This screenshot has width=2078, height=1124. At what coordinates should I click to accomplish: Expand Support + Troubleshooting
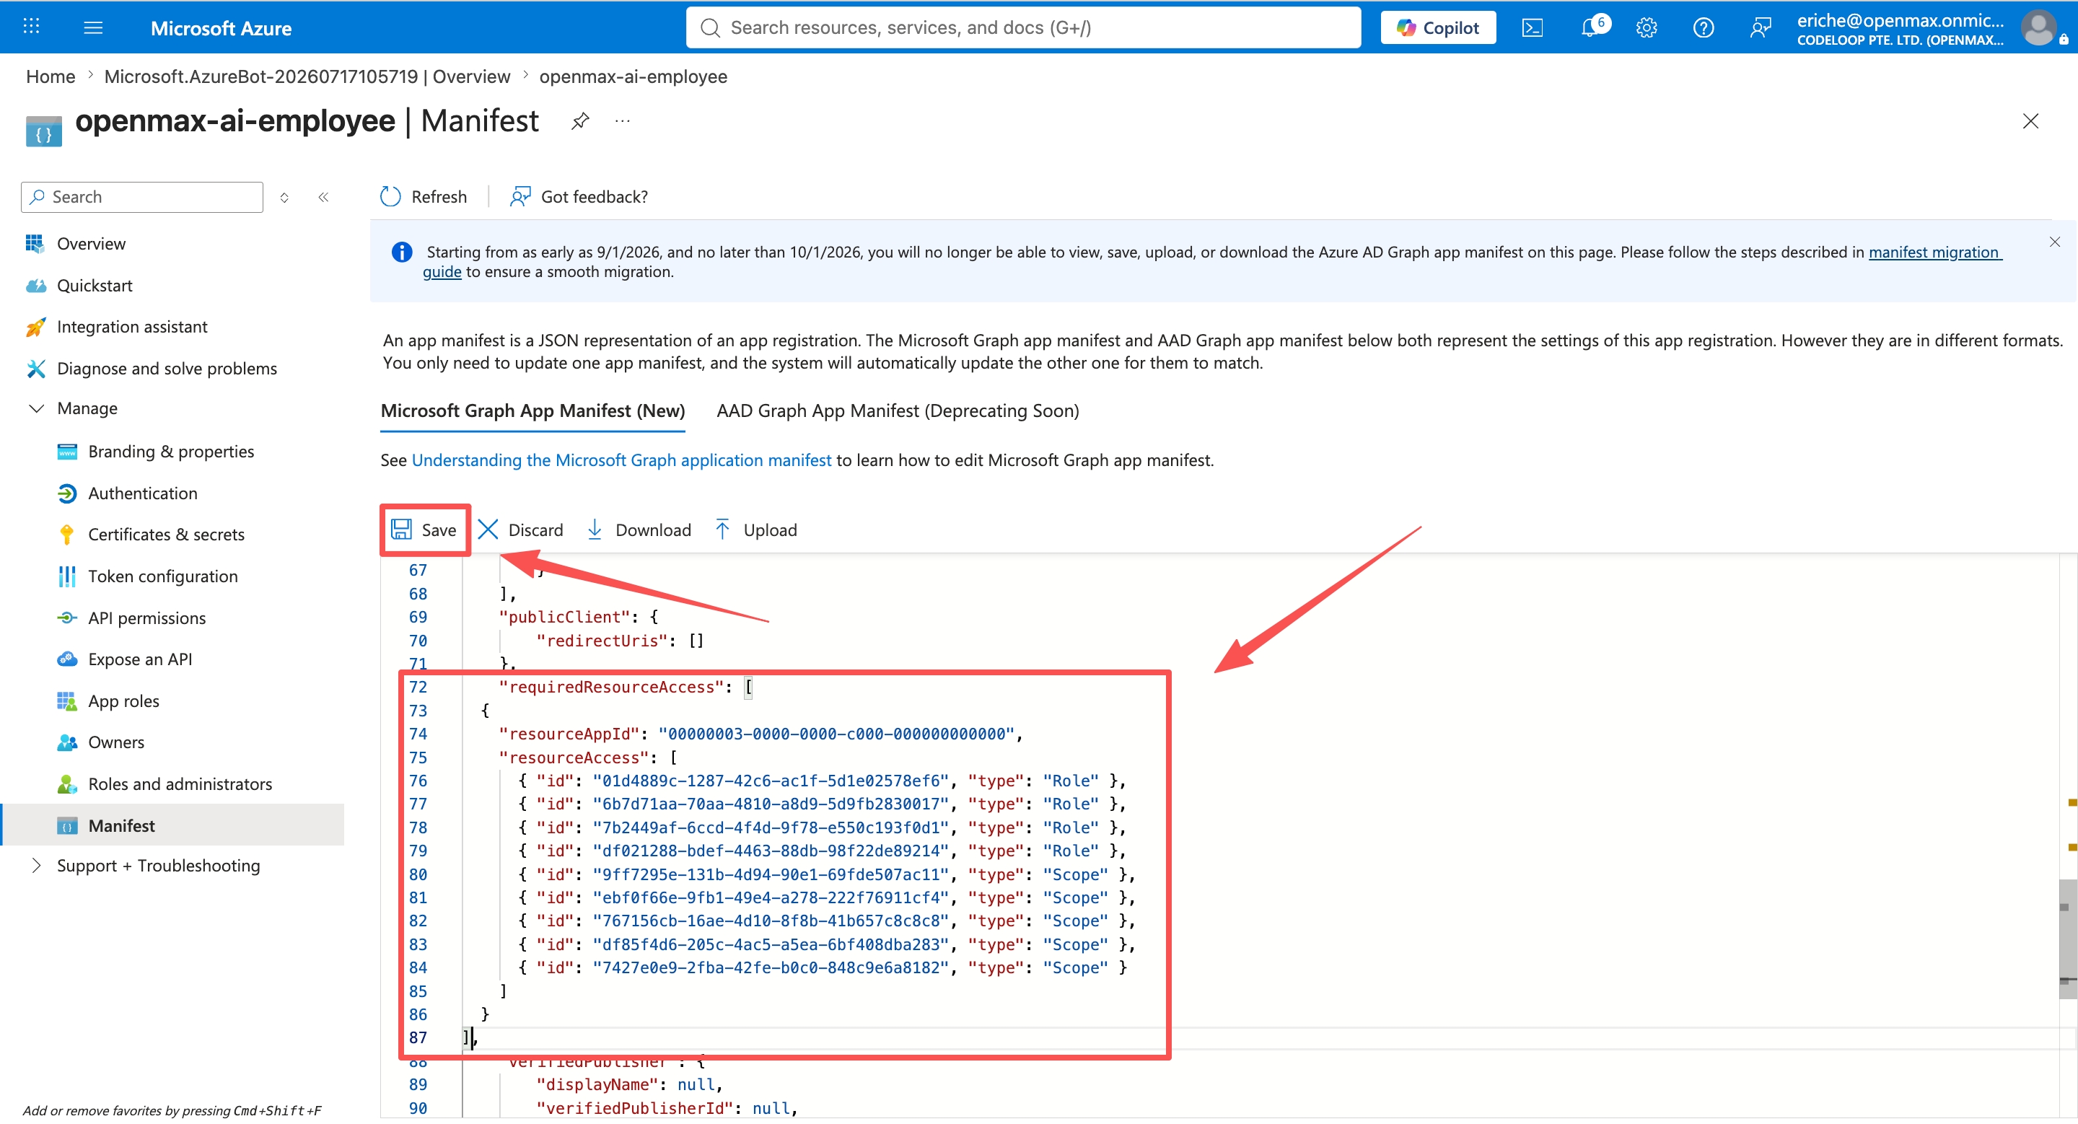pos(36,866)
